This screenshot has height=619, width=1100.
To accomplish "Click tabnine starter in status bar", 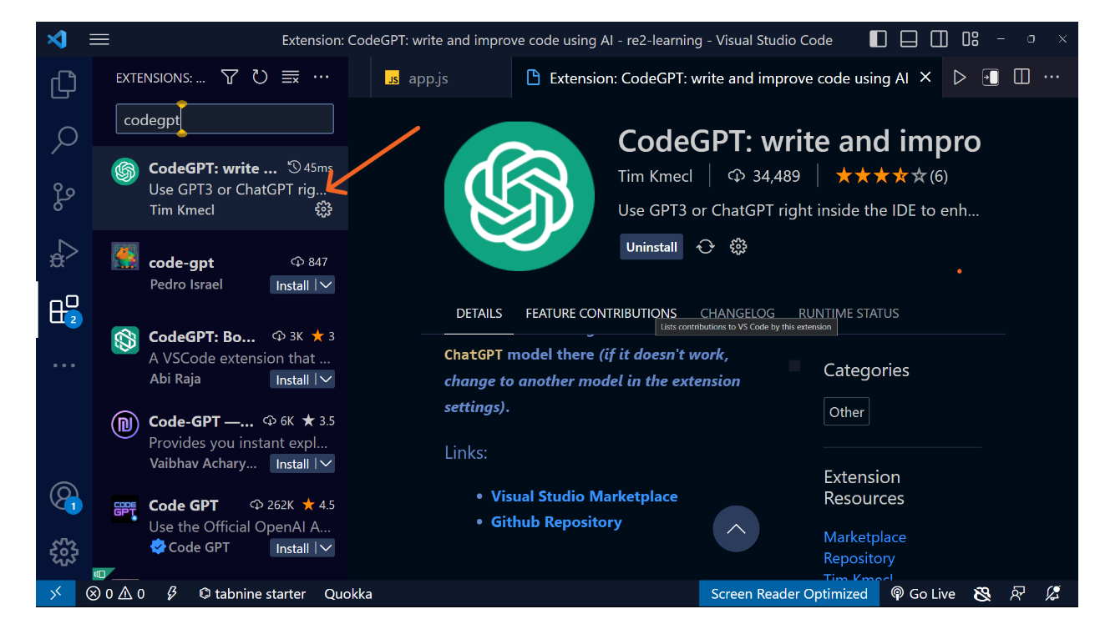I will coord(252,594).
